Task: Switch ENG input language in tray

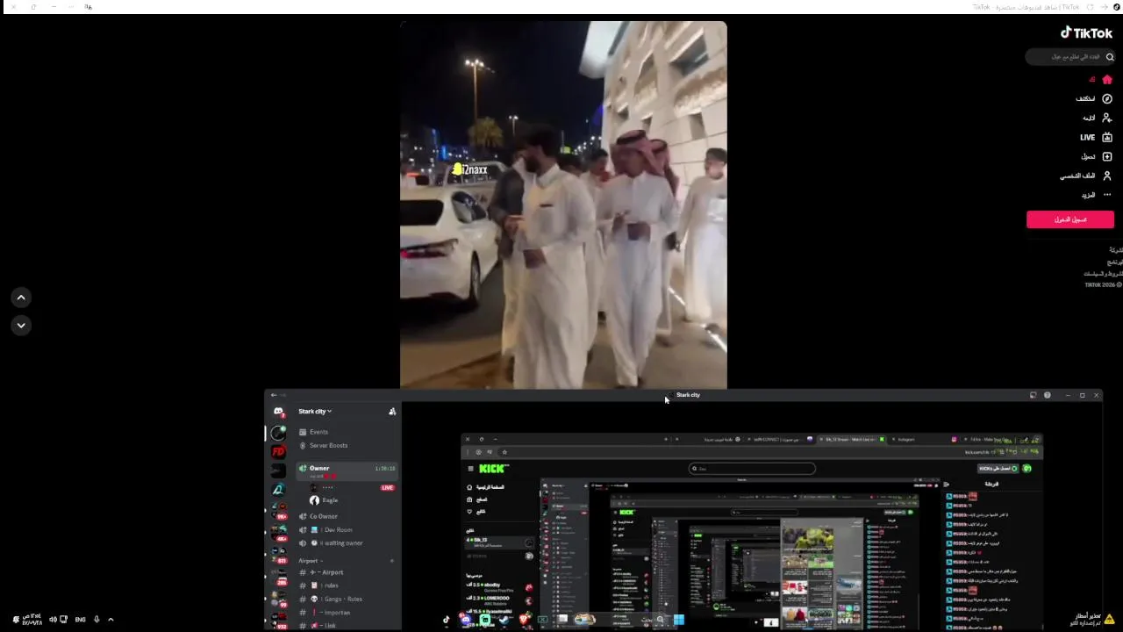Action: pyautogui.click(x=80, y=620)
